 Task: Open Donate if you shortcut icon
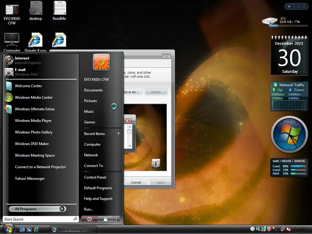click(35, 42)
